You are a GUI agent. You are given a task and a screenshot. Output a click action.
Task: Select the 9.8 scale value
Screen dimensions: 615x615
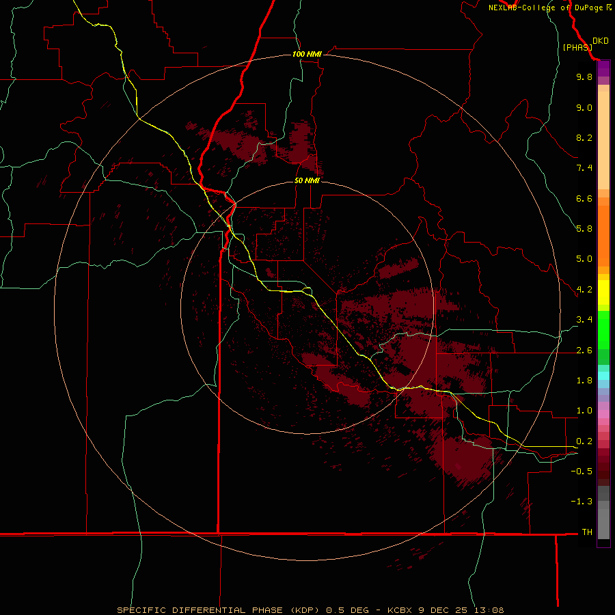point(584,77)
